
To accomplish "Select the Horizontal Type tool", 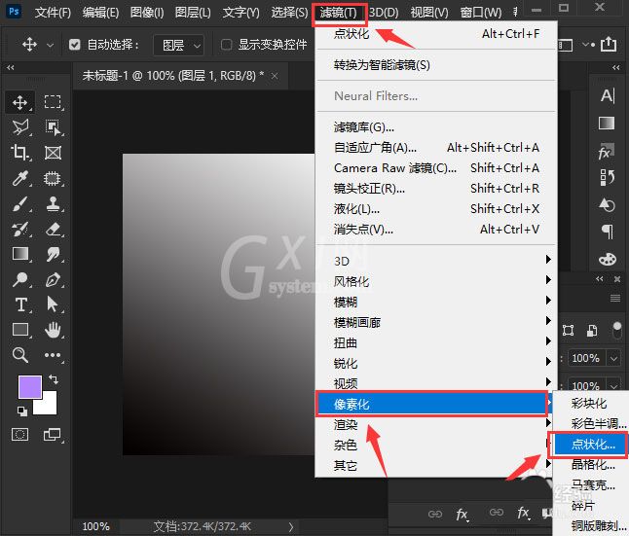I will (20, 304).
